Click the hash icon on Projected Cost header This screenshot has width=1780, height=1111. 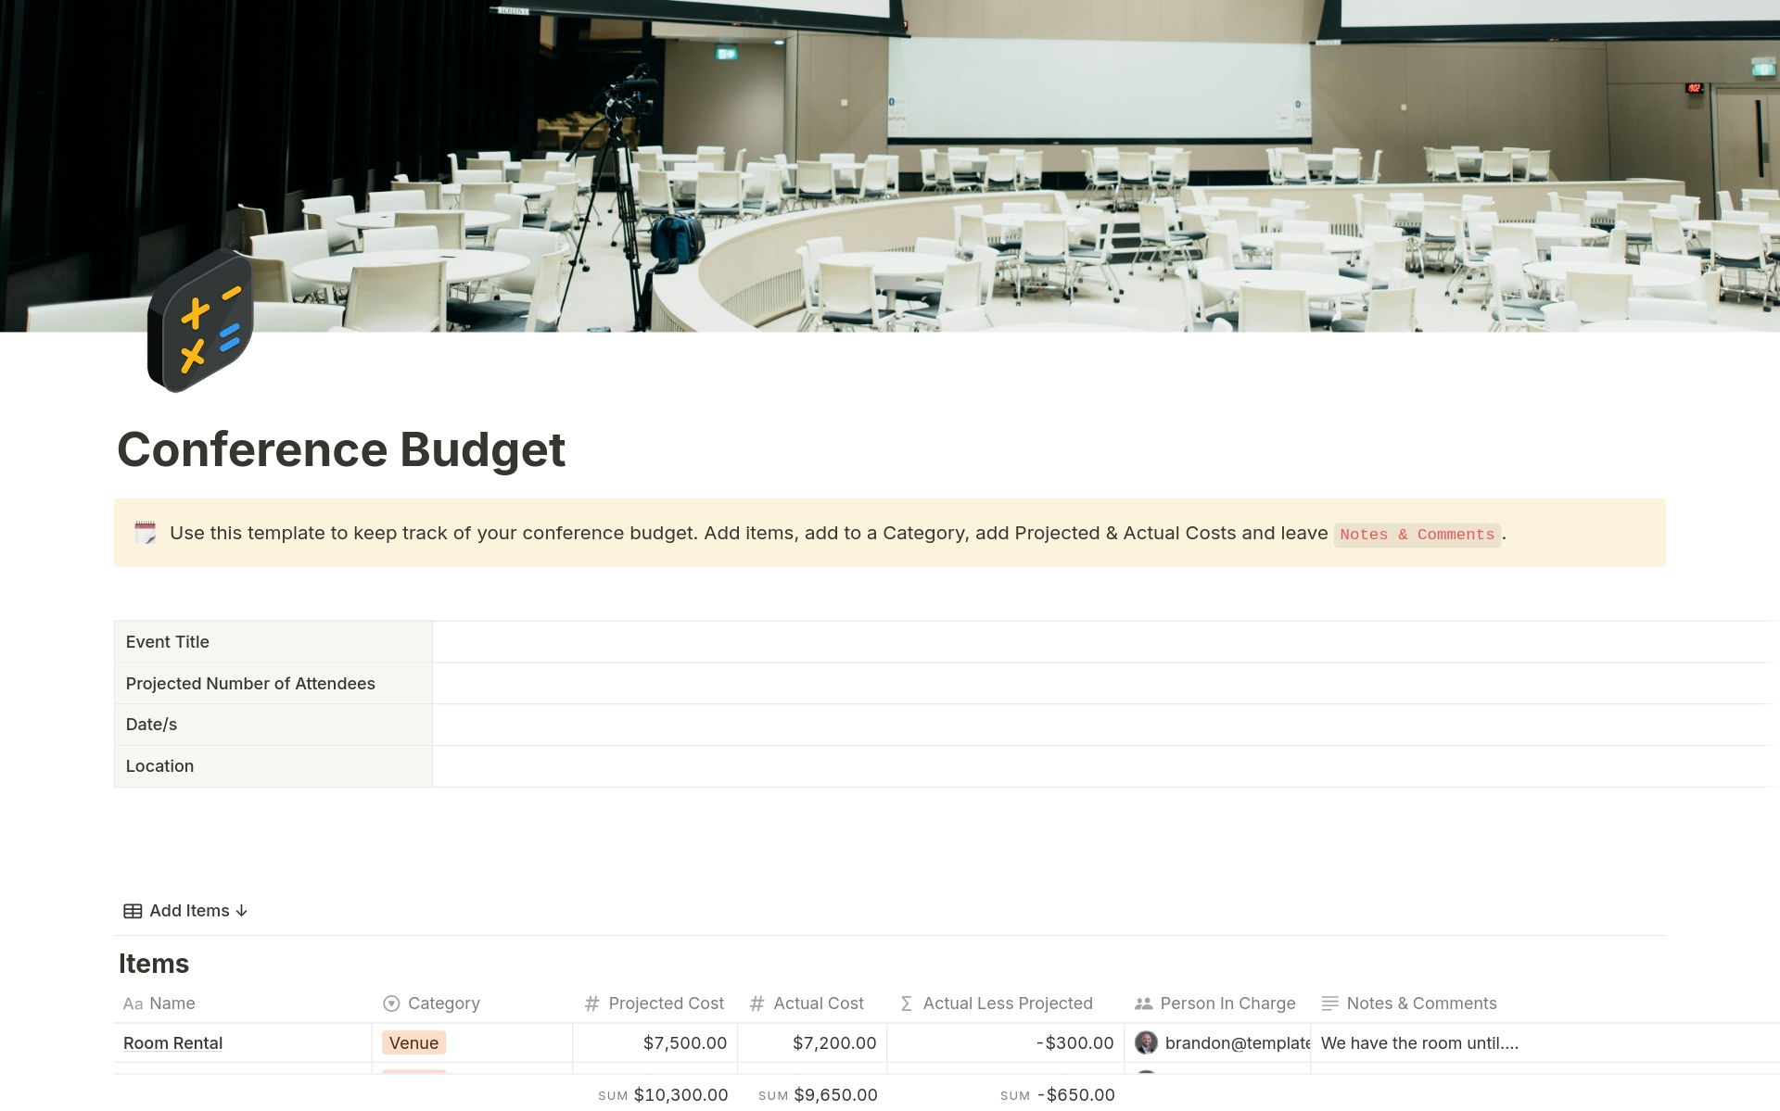point(591,1004)
